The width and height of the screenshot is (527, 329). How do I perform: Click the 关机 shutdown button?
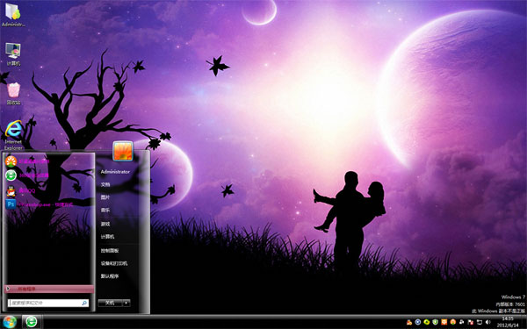110,304
